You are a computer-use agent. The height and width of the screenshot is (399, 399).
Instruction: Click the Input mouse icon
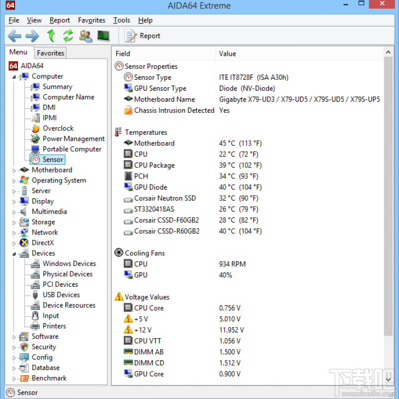[35, 316]
